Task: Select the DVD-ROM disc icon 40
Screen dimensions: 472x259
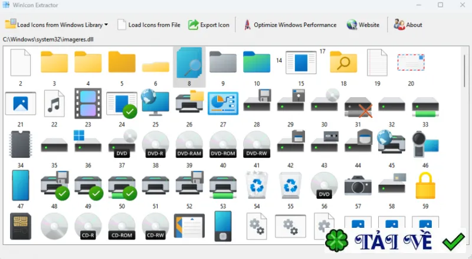Action: [x=223, y=144]
